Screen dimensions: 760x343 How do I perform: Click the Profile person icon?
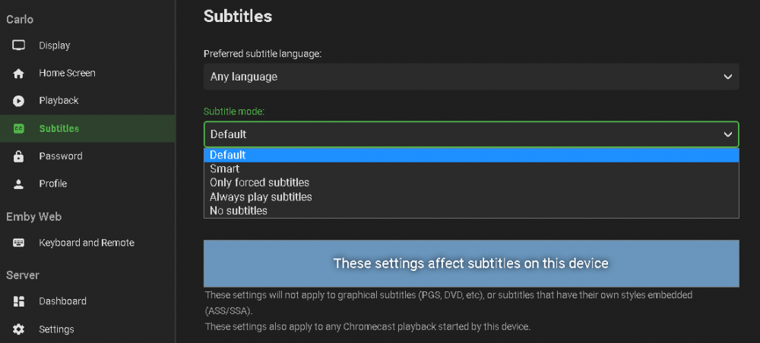pyautogui.click(x=19, y=184)
